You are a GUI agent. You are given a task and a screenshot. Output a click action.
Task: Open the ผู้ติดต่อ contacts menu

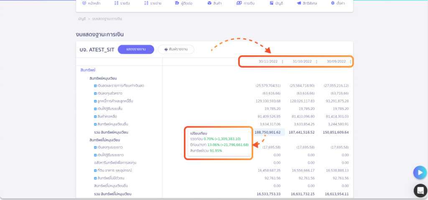[x=184, y=3]
